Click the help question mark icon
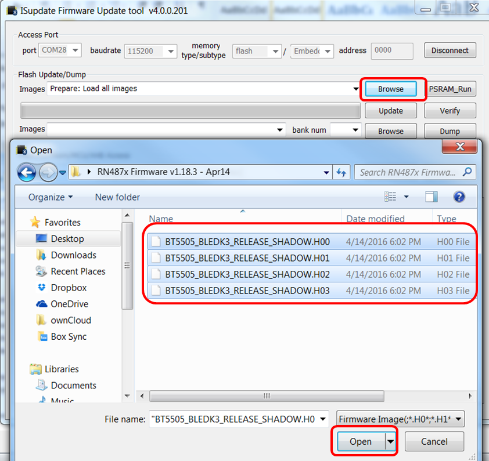 click(x=459, y=197)
